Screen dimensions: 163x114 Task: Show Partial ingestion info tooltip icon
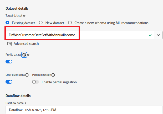click(x=53, y=75)
